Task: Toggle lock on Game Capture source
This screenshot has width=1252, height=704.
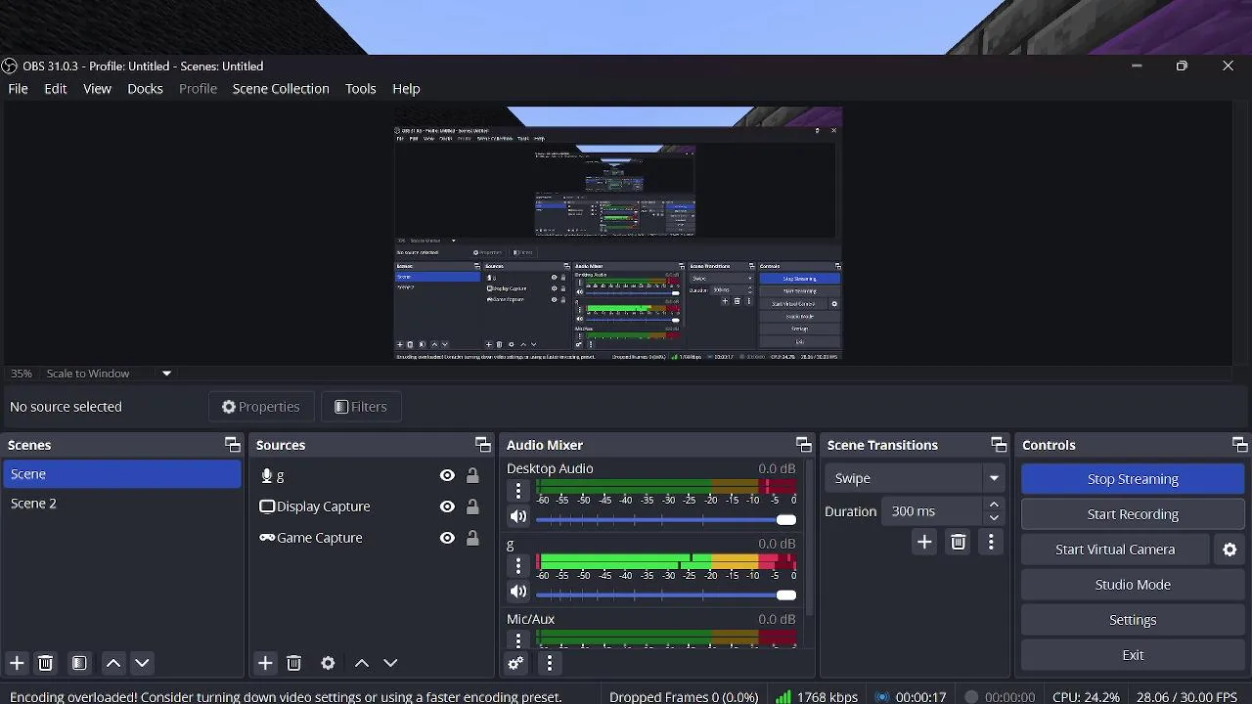Action: coord(472,538)
